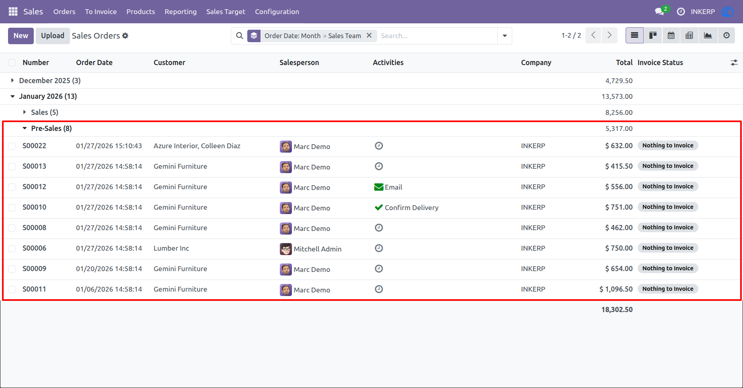Open the activities clock in top bar
Screen dimensions: 743x388
click(x=681, y=12)
